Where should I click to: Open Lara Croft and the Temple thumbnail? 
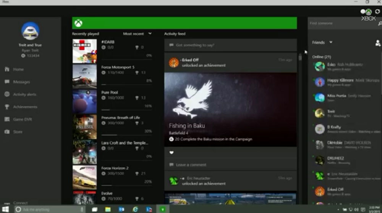[84, 152]
